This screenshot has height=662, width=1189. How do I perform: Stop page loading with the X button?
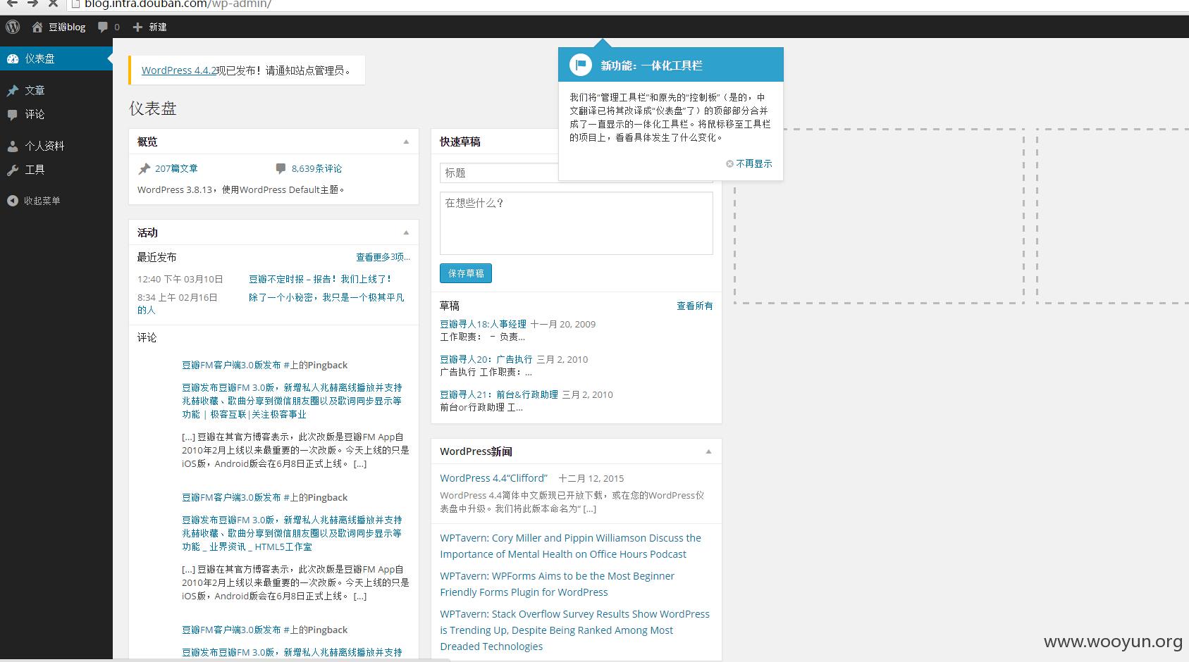pyautogui.click(x=53, y=4)
